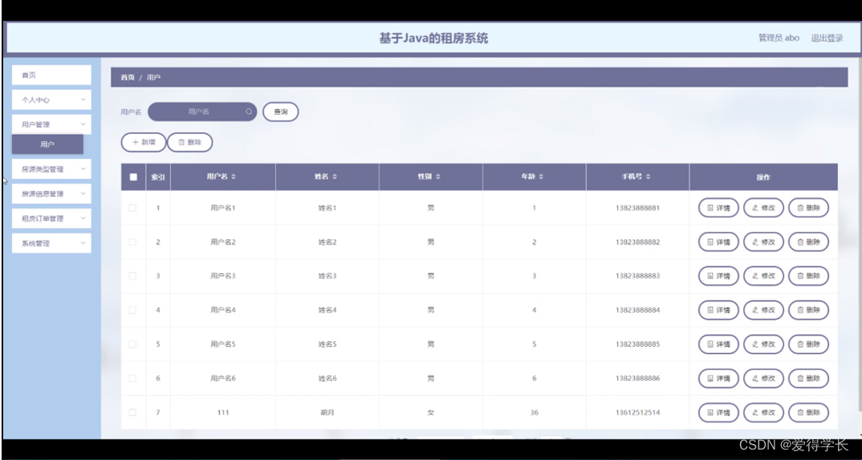The image size is (862, 460).
Task: Open 详情 for row 用户名5
Action: [718, 344]
